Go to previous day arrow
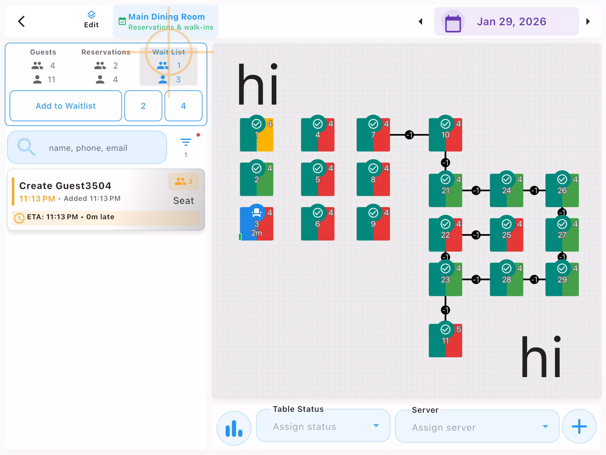 click(420, 22)
